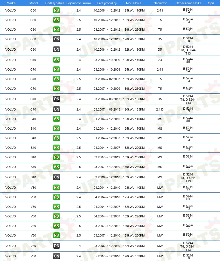Select '103kW / 140KM' in the C70 row
Viewport: 220px width, 261px height.
(134, 60)
